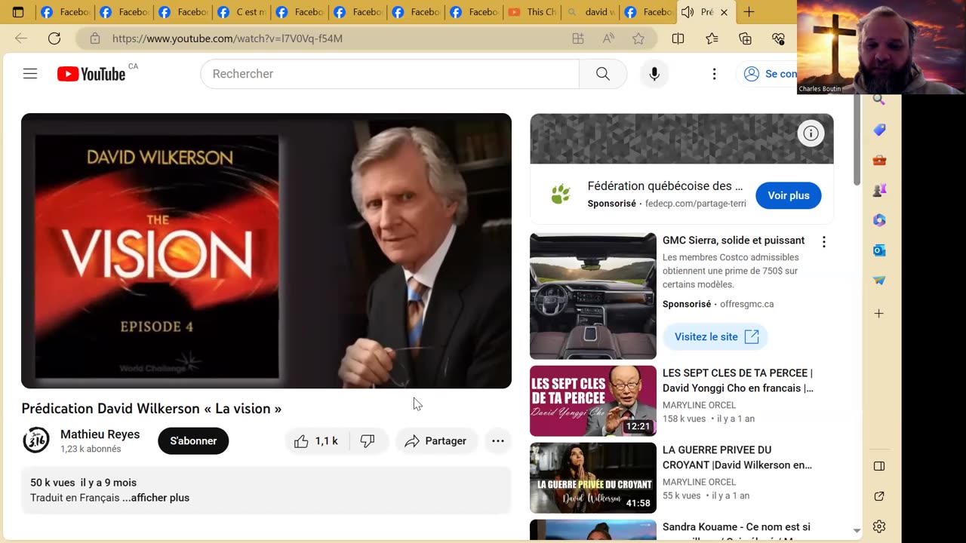The image size is (966, 543).
Task: Switch to the 'david w' search tab
Action: pos(591,12)
